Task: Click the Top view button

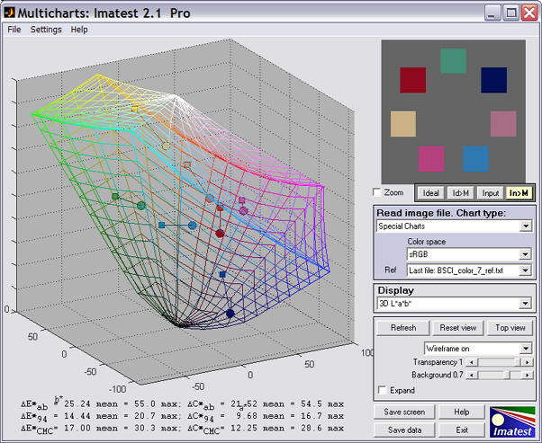Action: [x=510, y=327]
